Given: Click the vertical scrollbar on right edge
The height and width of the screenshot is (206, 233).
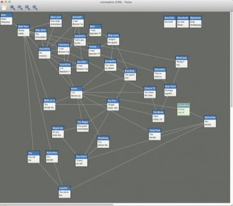Looking at the screenshot, I should tap(232, 59).
